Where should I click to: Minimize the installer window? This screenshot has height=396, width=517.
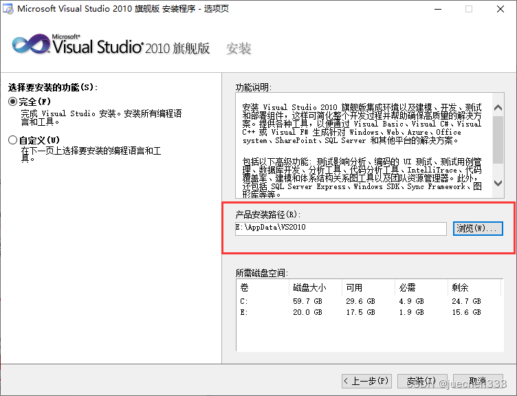pyautogui.click(x=438, y=9)
